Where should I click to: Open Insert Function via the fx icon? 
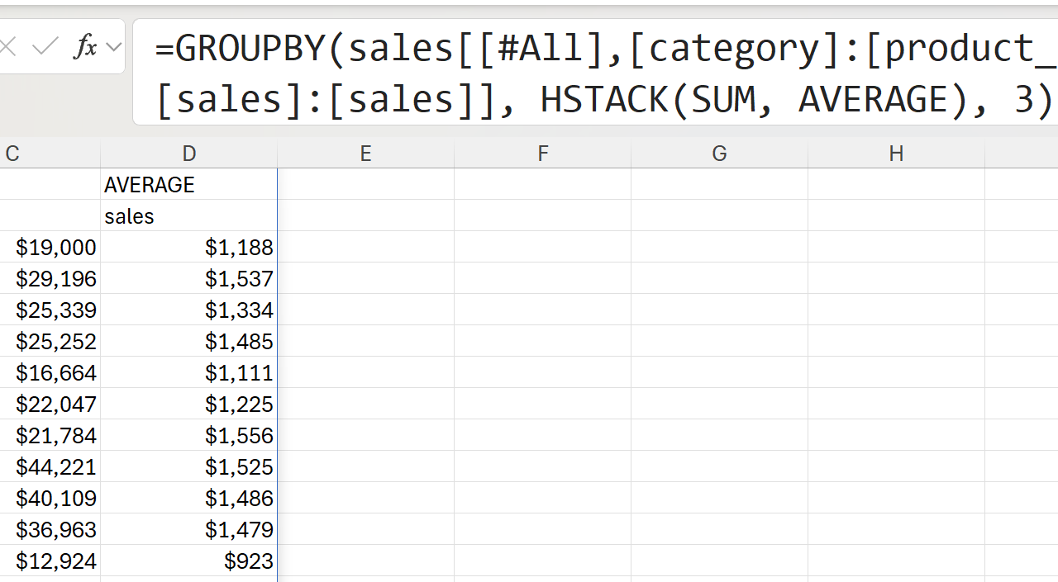(x=84, y=47)
